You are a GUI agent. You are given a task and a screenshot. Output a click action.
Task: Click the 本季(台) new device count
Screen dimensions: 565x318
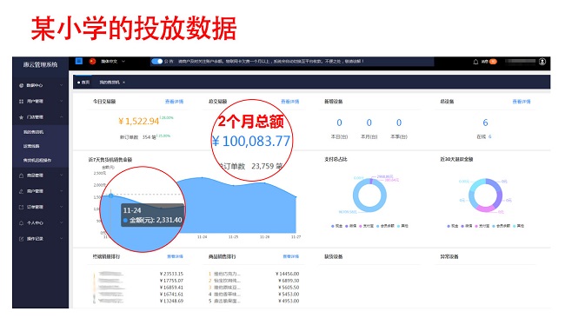tap(399, 123)
